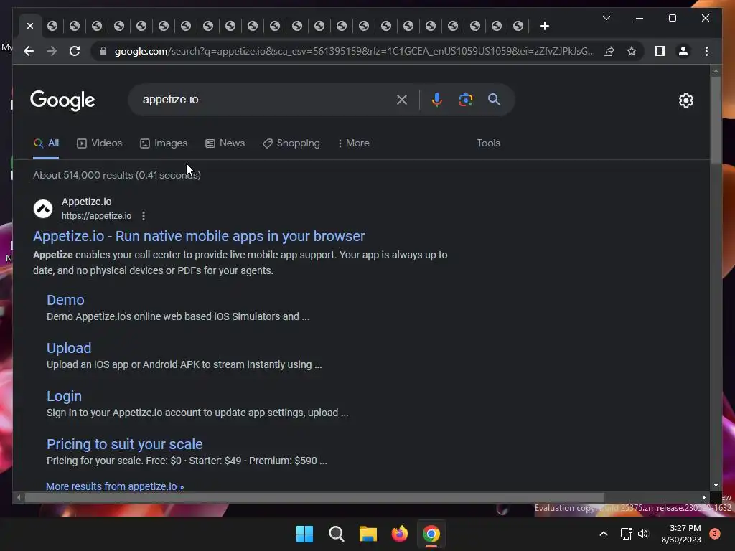Select the All results tab

[x=46, y=143]
